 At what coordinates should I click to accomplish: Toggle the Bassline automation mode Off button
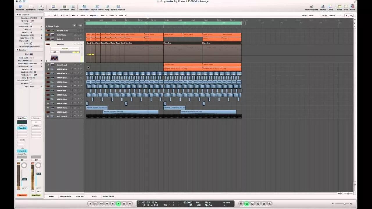(x=55, y=52)
